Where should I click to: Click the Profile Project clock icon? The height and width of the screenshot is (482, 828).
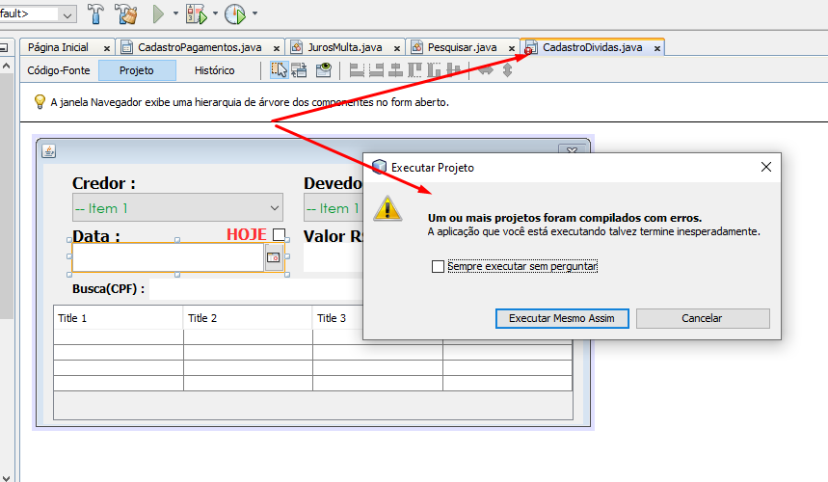[x=235, y=13]
